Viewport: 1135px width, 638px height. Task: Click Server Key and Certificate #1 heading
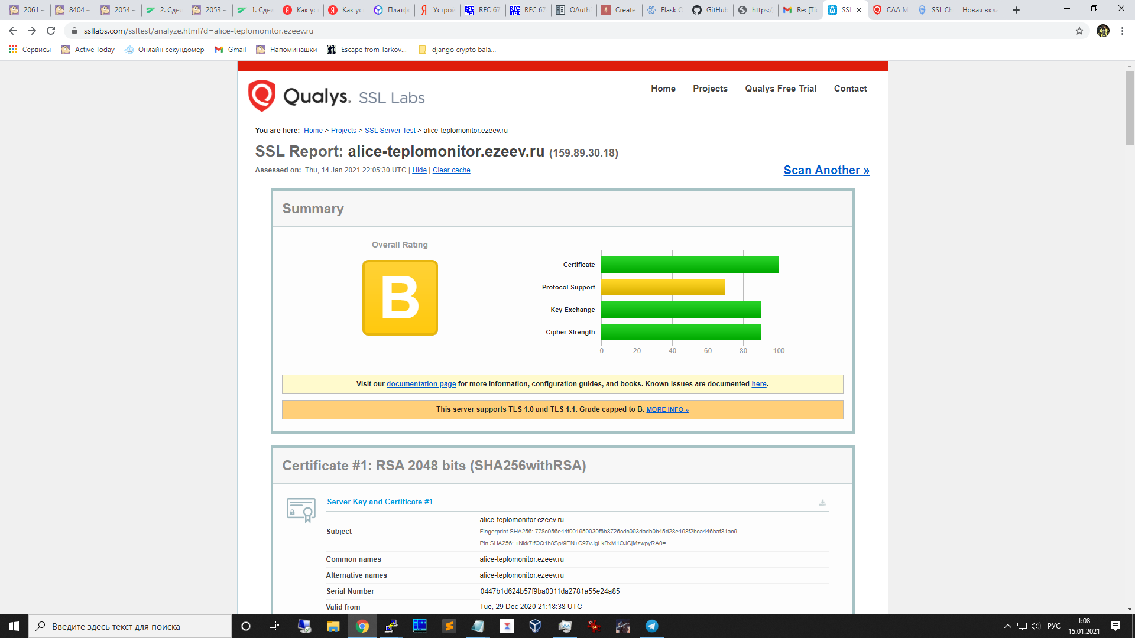(x=380, y=502)
